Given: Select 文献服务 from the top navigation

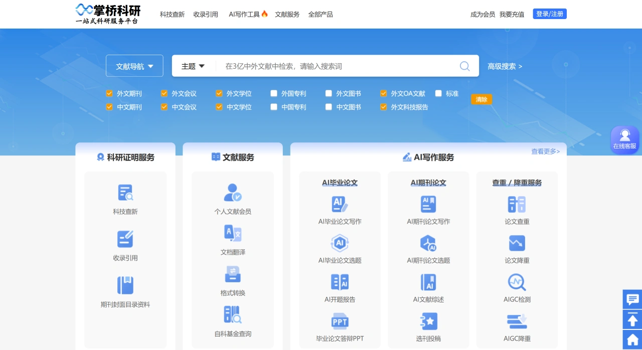Looking at the screenshot, I should click(x=287, y=14).
